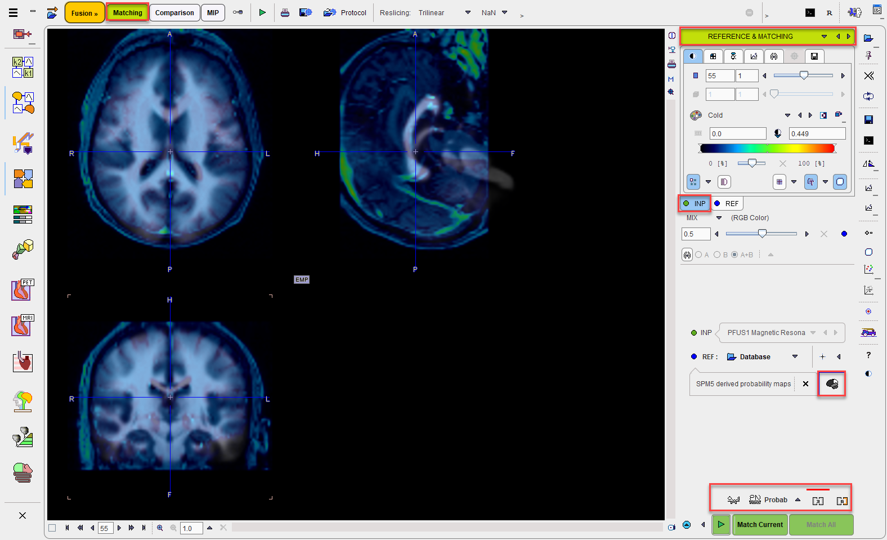Open the Cold color table dropdown
Viewport: 887px width, 540px height.
[x=787, y=115]
